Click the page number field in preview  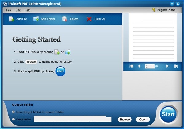pyautogui.click(x=150, y=66)
